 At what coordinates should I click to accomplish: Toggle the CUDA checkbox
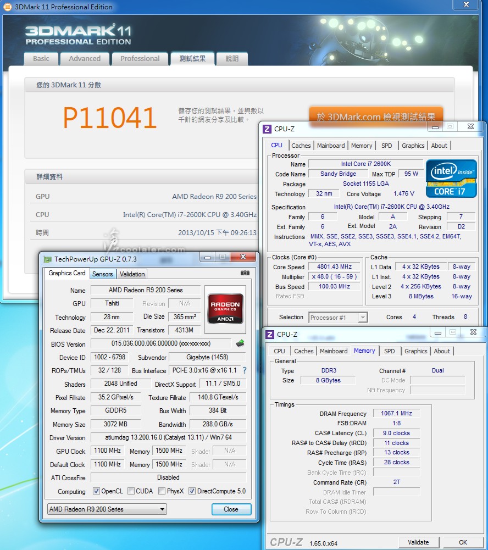[131, 491]
